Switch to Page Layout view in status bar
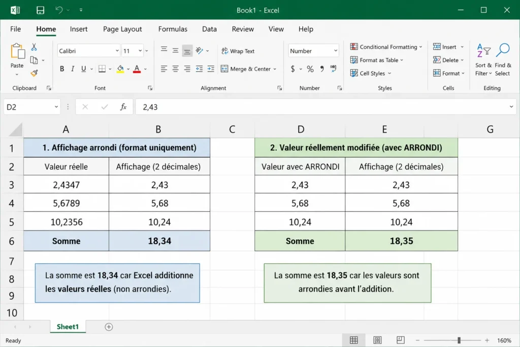 coord(377,340)
